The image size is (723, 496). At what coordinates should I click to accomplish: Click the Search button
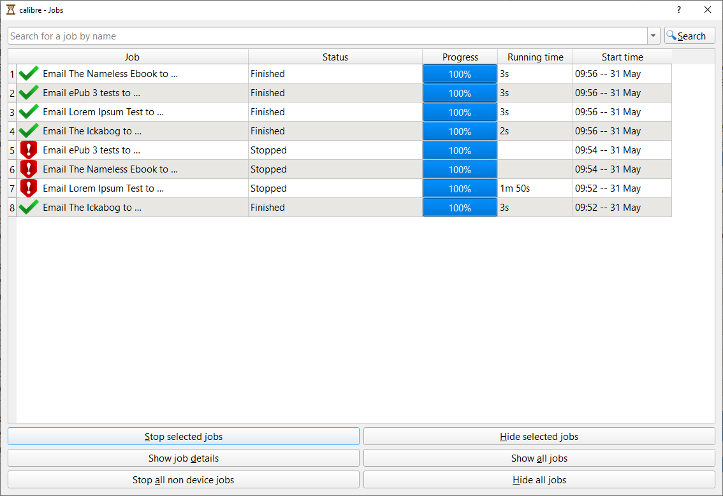coord(689,36)
